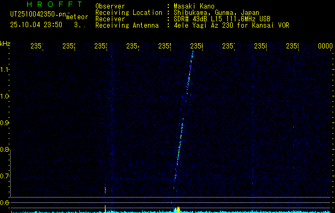Click the yellow 'meteor' label
This screenshot has width=335, height=213.
tap(77, 17)
